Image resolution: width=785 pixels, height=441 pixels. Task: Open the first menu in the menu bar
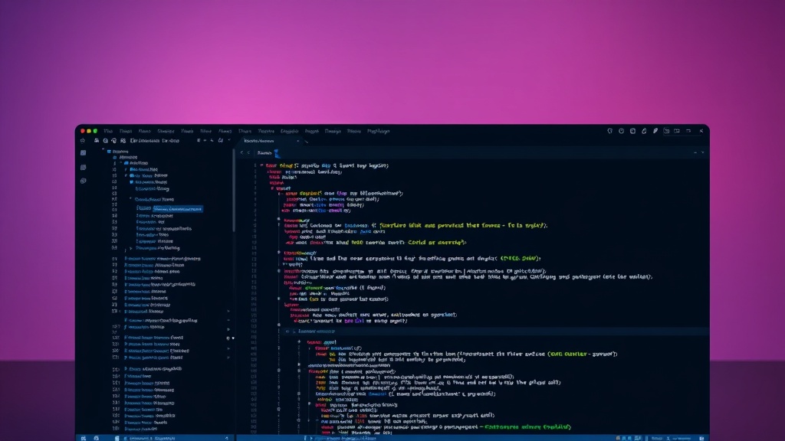pyautogui.click(x=108, y=131)
